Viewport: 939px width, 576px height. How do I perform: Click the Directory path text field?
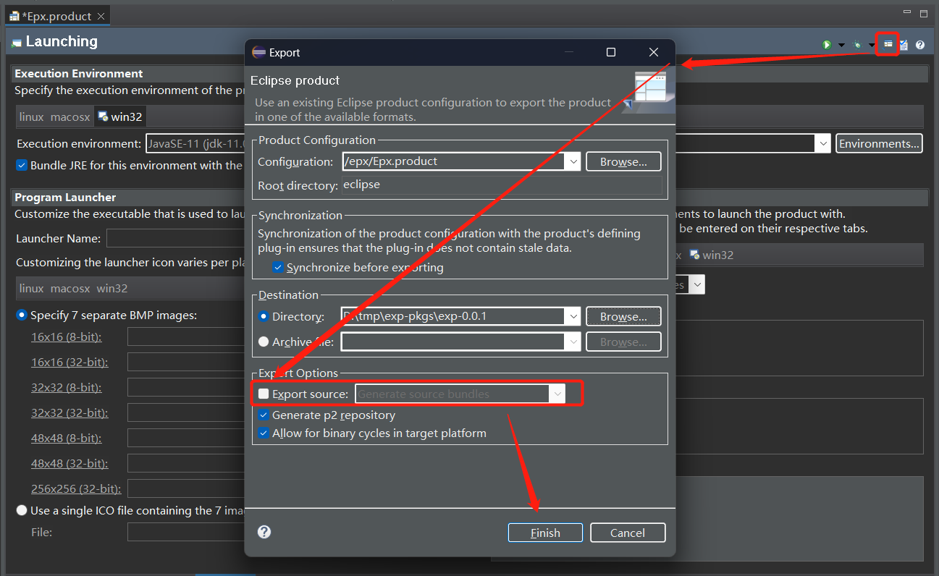pos(453,316)
